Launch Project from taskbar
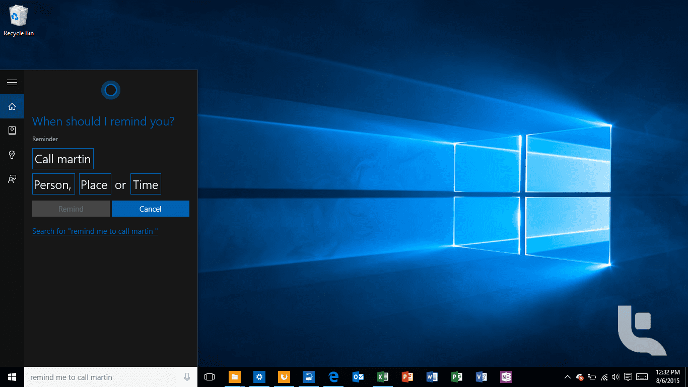688x387 pixels. pos(457,377)
